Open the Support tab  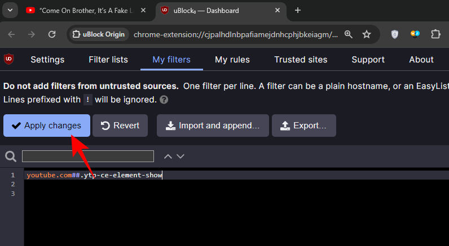coord(368,60)
